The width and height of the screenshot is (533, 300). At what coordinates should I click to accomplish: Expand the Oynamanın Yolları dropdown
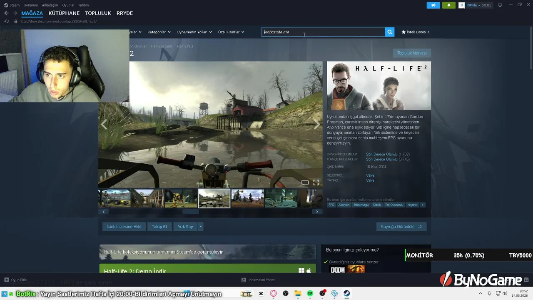point(194,32)
